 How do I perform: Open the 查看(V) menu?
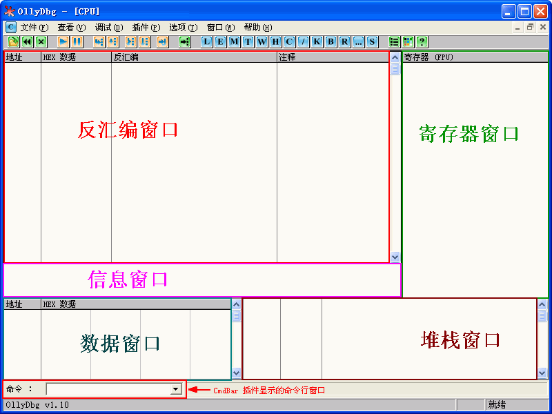(72, 28)
